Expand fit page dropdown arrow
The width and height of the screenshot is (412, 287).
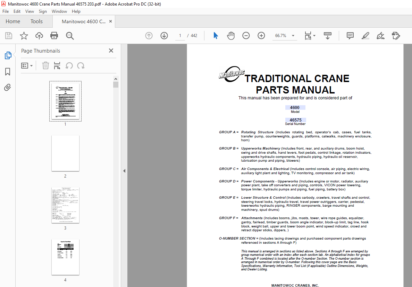[314, 36]
